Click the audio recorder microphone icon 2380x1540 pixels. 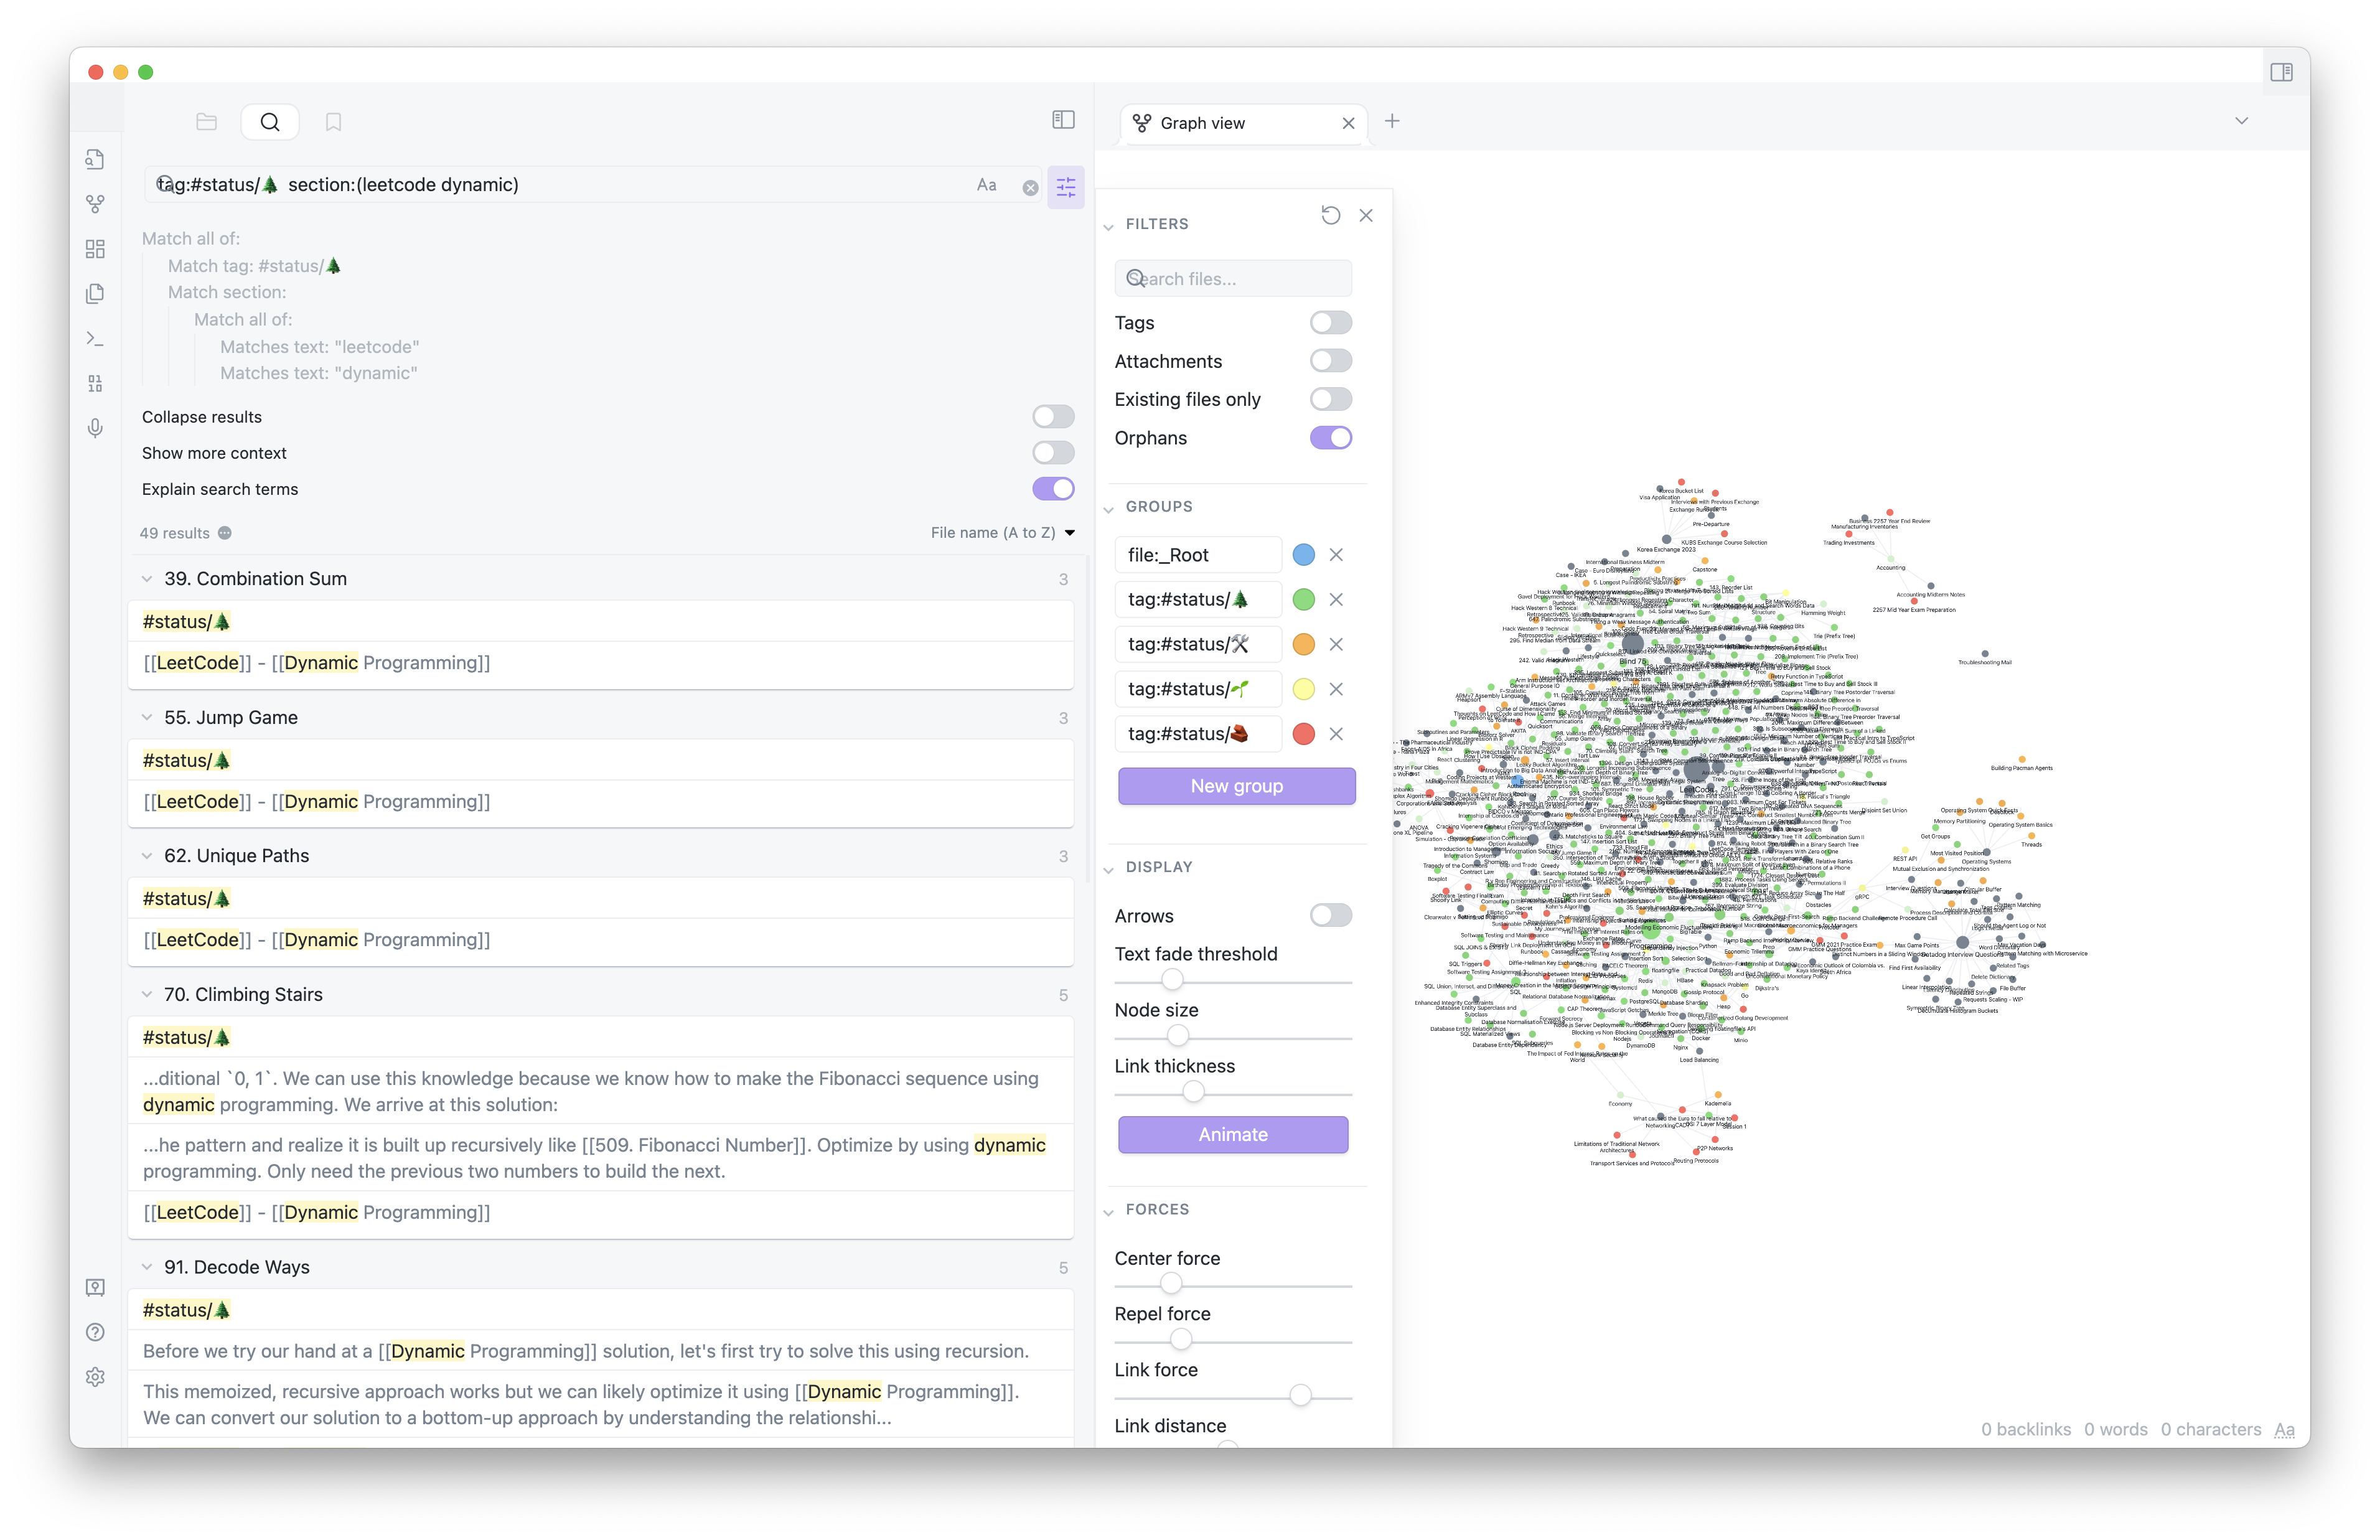[x=95, y=428]
